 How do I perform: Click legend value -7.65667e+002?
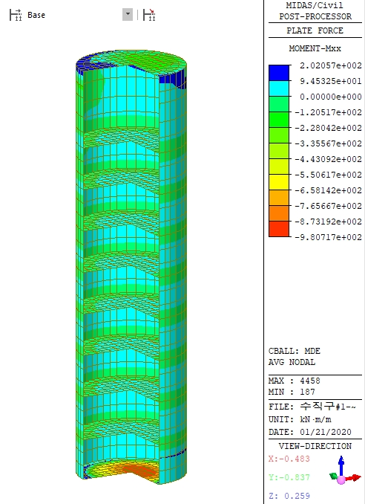click(329, 206)
